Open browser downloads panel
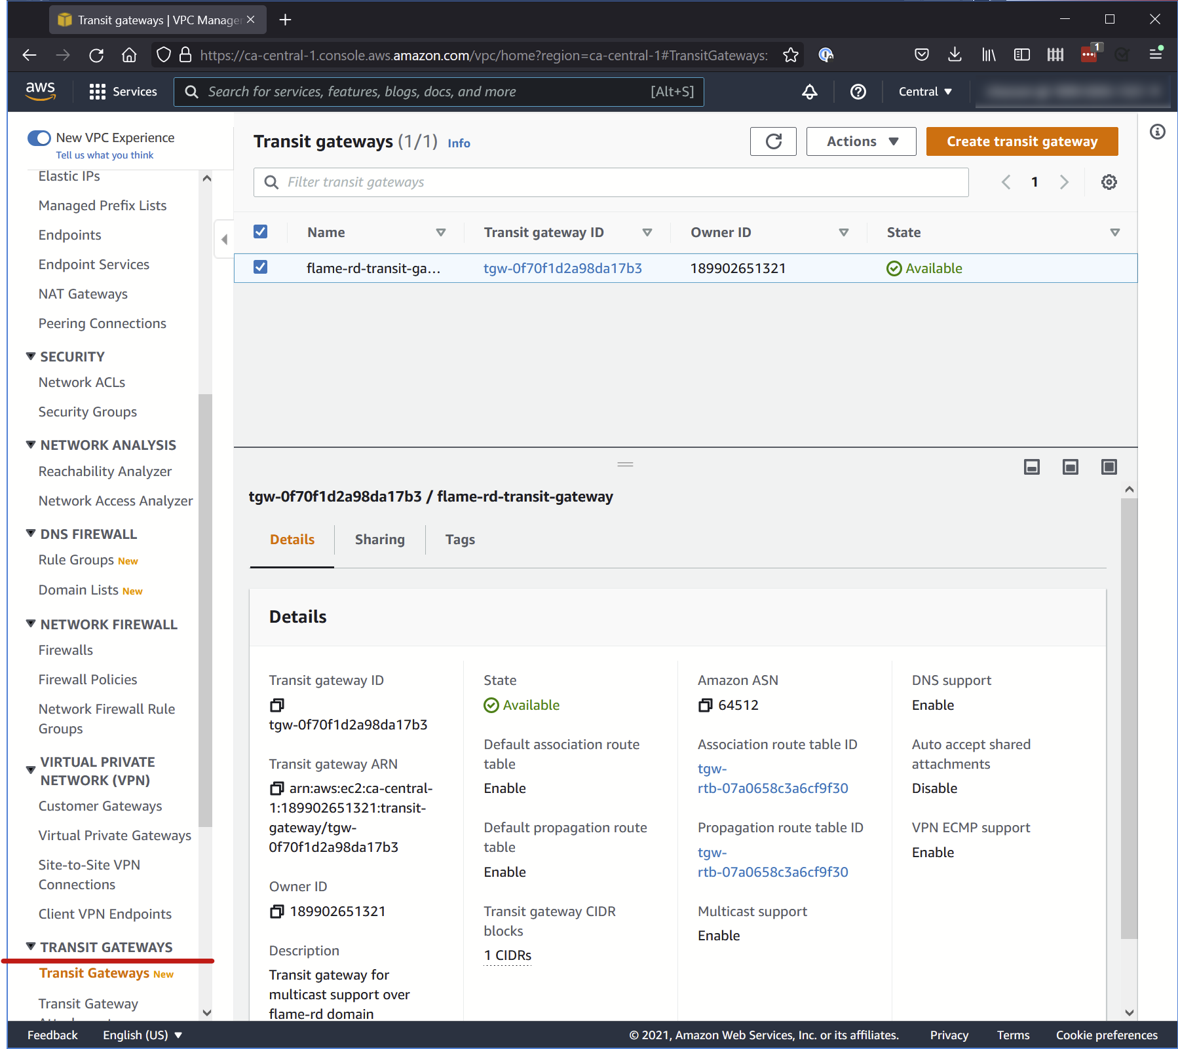 pos(955,55)
